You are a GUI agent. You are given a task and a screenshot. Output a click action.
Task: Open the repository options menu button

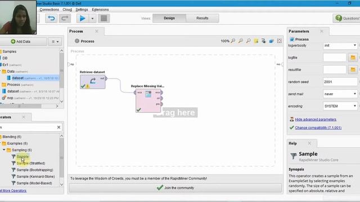click(55, 42)
